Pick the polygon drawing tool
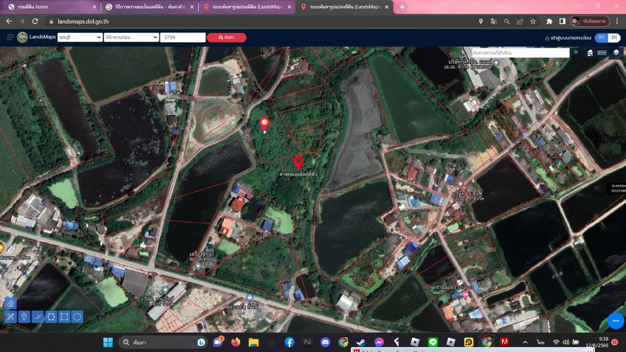This screenshot has height=352, width=626. coord(51,317)
